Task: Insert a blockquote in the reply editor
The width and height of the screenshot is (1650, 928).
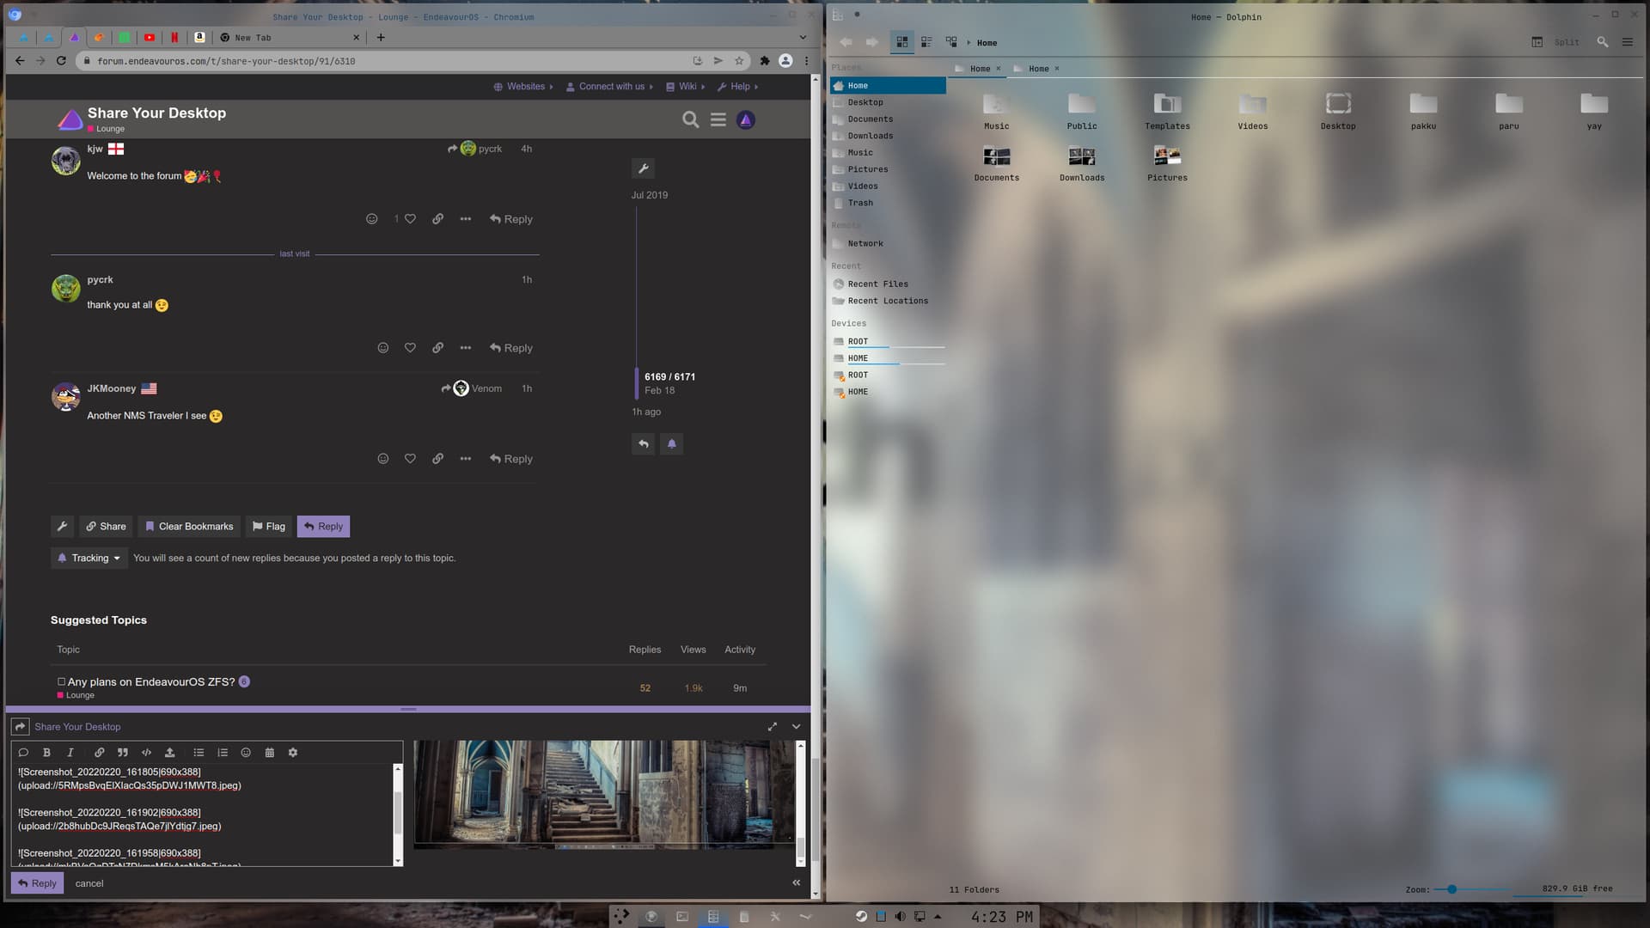Action: click(123, 752)
